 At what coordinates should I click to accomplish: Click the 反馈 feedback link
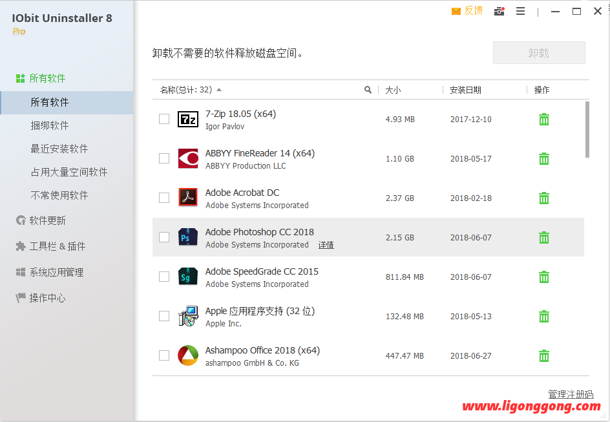click(474, 11)
